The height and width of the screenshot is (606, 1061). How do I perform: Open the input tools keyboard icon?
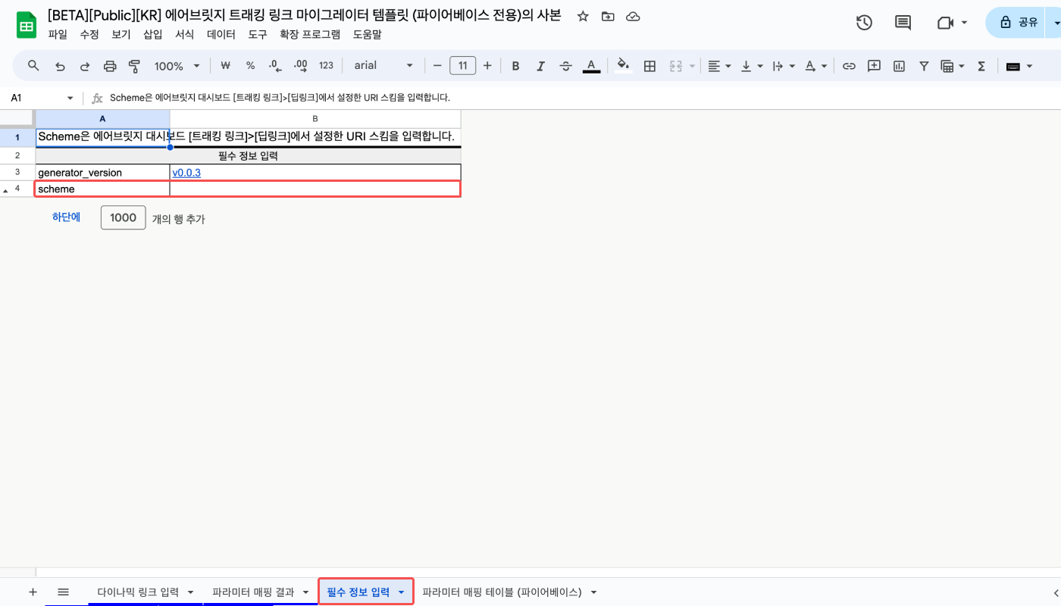tap(1013, 66)
